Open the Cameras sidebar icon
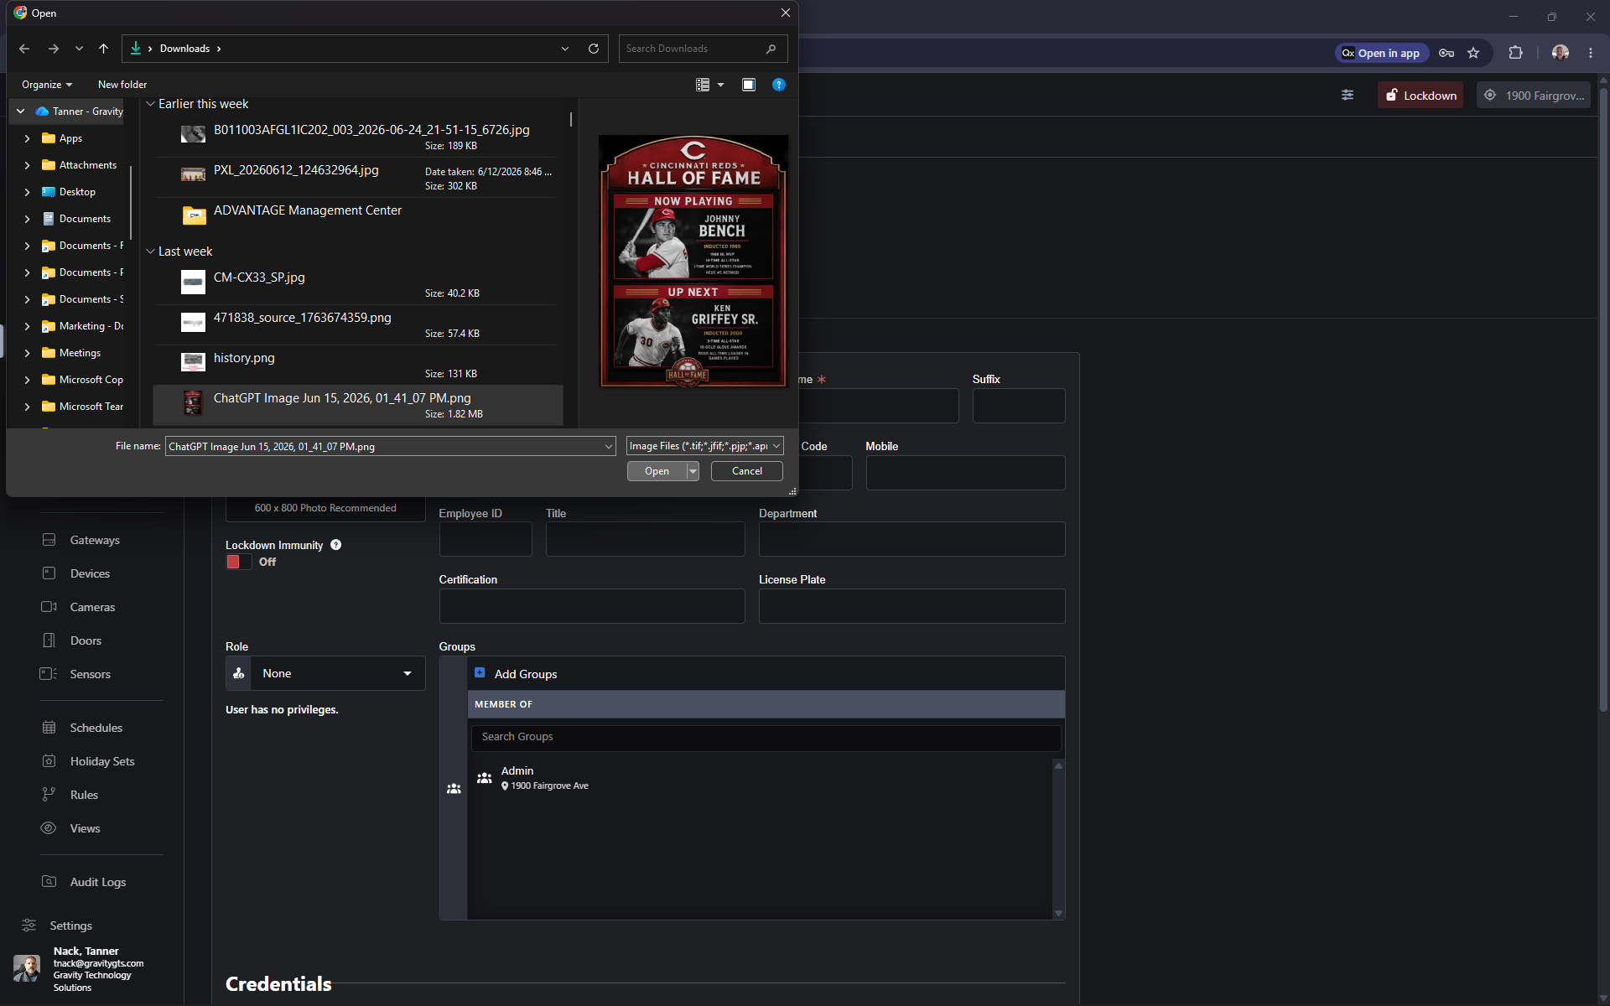 (49, 607)
